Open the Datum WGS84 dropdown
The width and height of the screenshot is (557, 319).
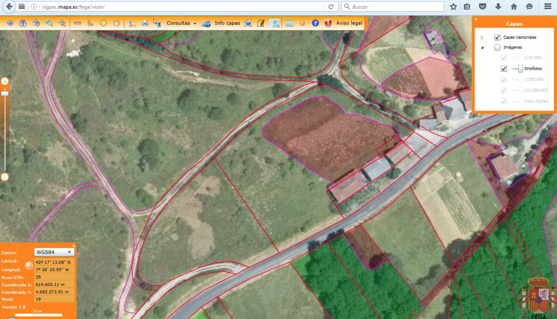pyautogui.click(x=55, y=252)
